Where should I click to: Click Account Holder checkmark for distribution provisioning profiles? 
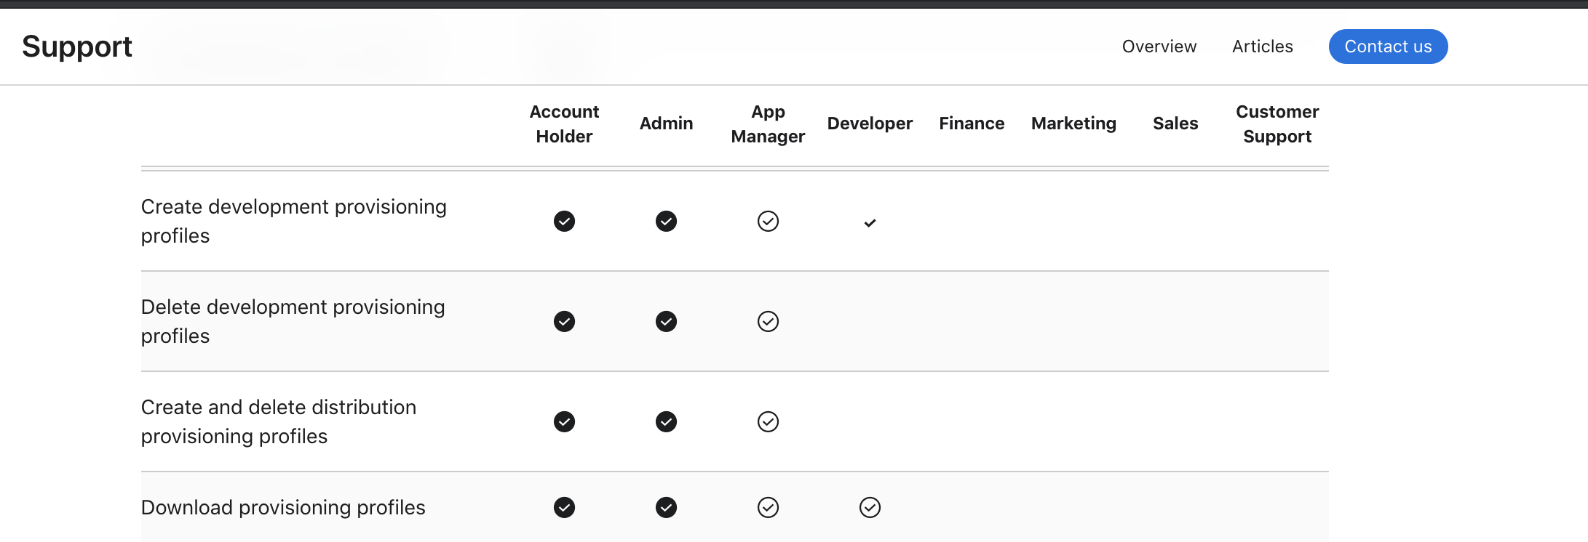click(564, 421)
